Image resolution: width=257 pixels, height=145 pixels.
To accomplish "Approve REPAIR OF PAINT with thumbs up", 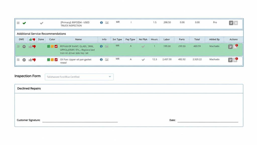I will (30, 47).
